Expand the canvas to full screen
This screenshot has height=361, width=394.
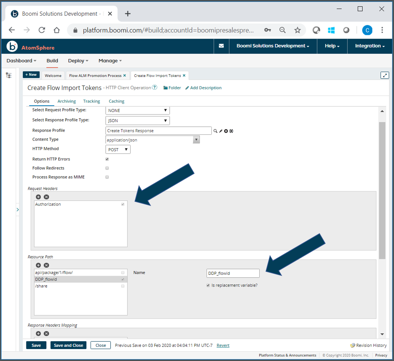click(x=385, y=75)
